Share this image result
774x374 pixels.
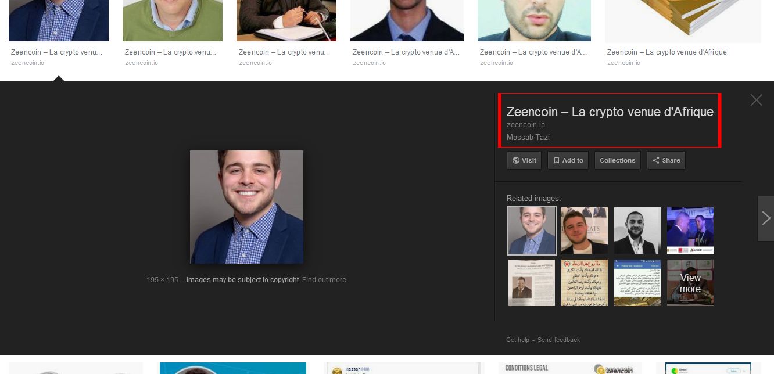[x=666, y=160]
